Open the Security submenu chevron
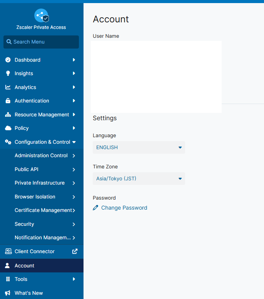 tap(74, 224)
